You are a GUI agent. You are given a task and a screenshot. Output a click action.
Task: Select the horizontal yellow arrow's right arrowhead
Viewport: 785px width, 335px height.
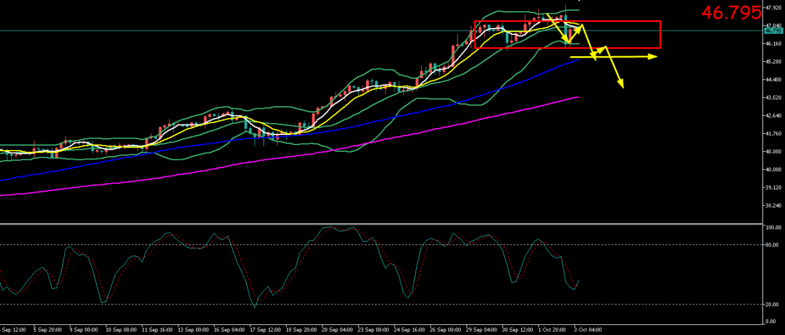click(x=653, y=57)
